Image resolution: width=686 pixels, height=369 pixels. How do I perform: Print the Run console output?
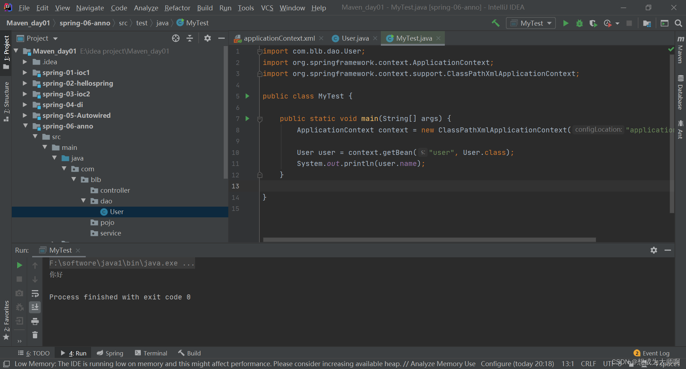pyautogui.click(x=35, y=322)
